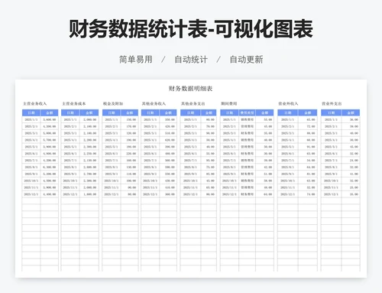Screen dimensions: 382x293
Task: Select 2025/3/1 date in 其他业务收入 table
Action: [151, 133]
